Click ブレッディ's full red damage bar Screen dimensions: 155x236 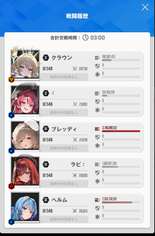(121, 131)
